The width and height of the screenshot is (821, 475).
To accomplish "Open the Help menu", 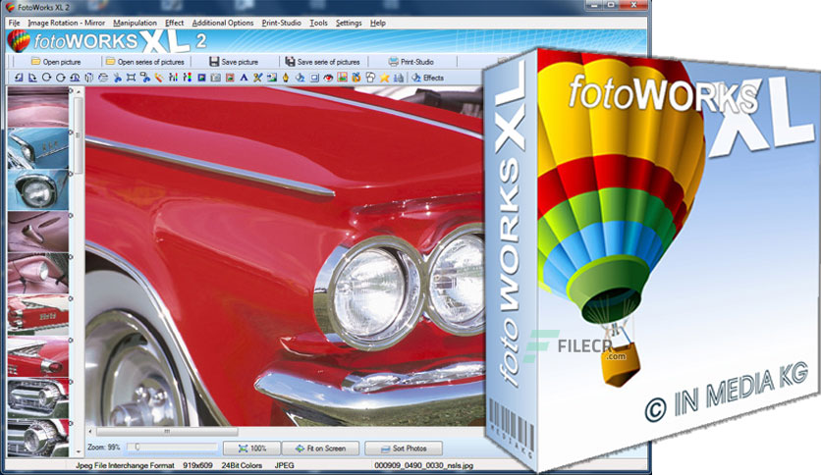I will pyautogui.click(x=377, y=23).
